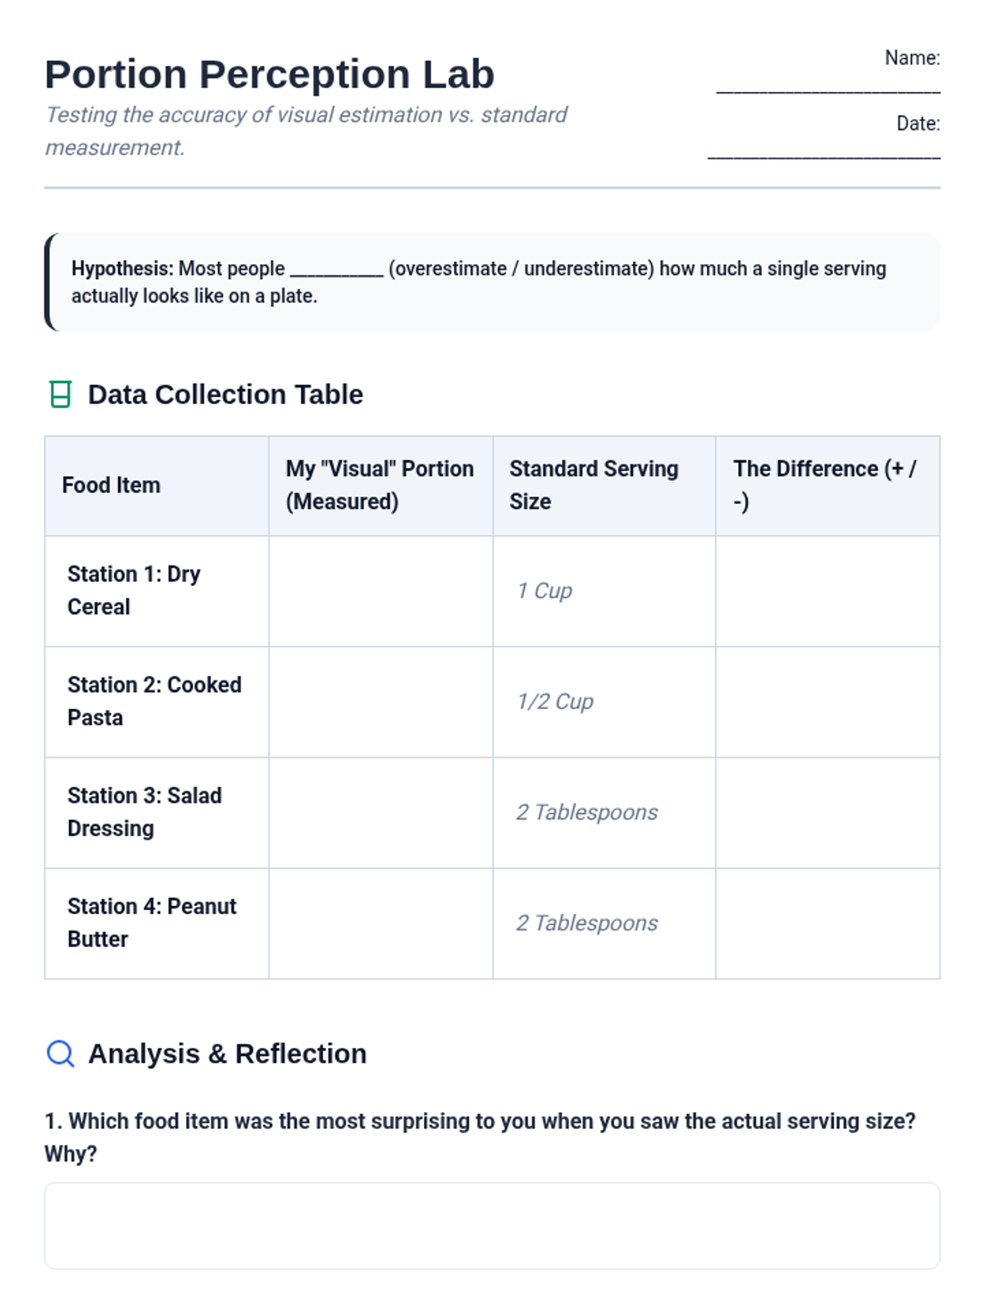
Task: Click the Cooked Pasta difference cell
Action: (827, 702)
